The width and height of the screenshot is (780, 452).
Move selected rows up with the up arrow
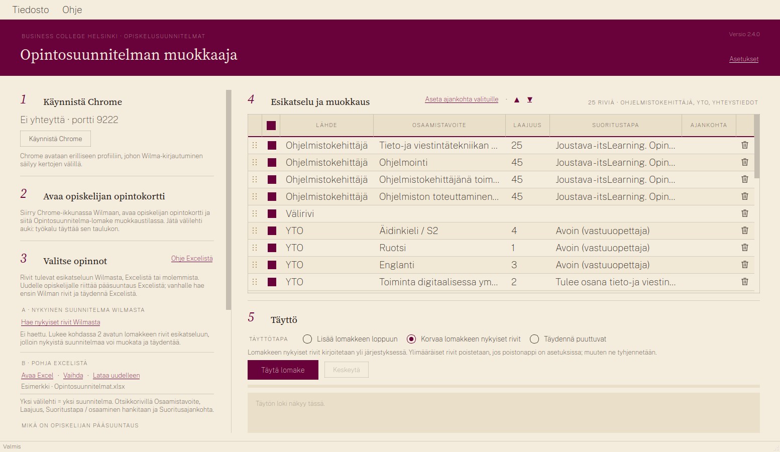pyautogui.click(x=516, y=100)
